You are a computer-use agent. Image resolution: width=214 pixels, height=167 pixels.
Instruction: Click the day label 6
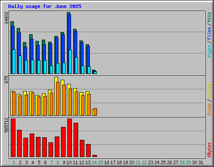(x=45, y=162)
